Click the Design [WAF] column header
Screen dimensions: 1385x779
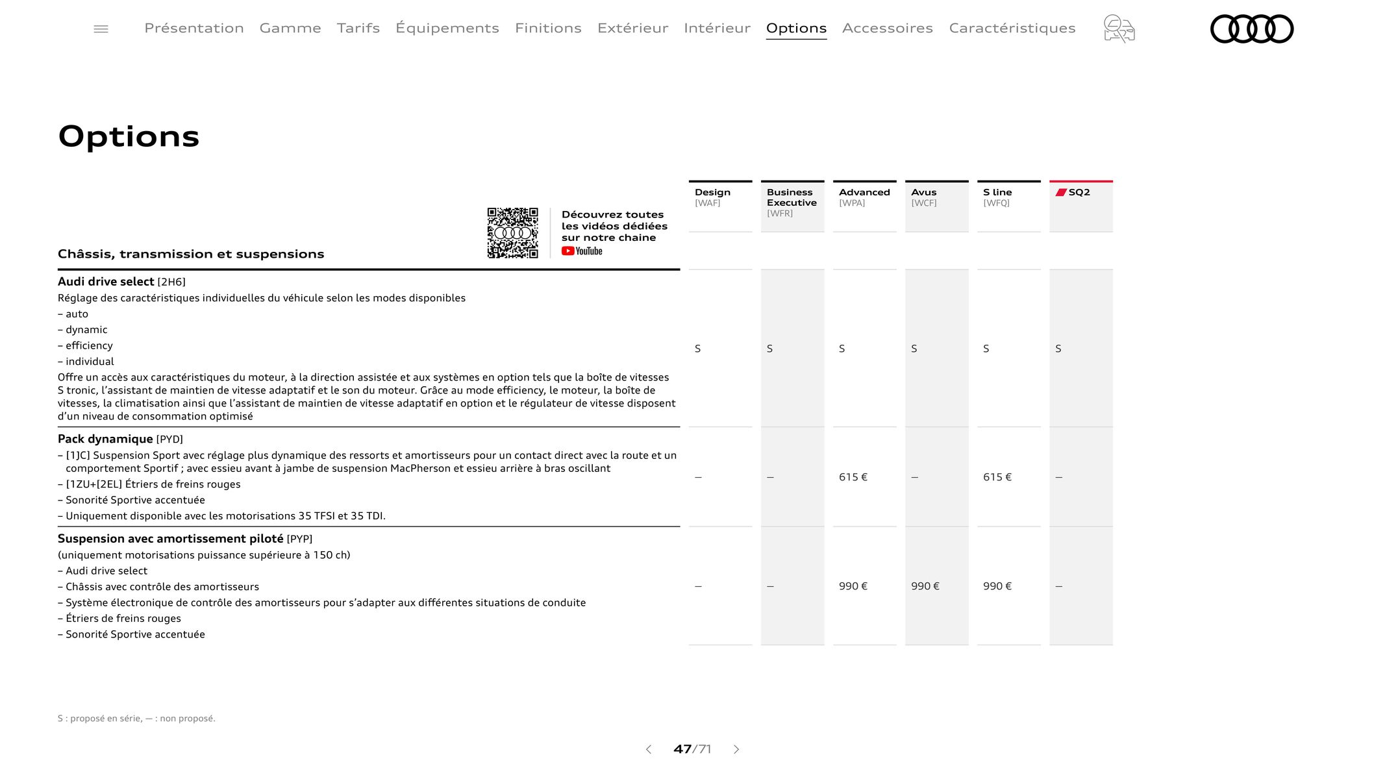tap(720, 206)
